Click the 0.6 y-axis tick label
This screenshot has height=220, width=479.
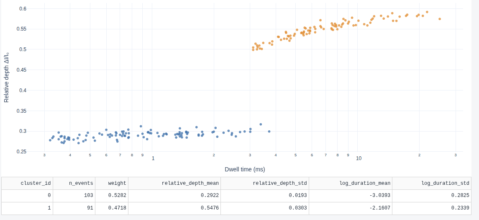tap(23, 8)
